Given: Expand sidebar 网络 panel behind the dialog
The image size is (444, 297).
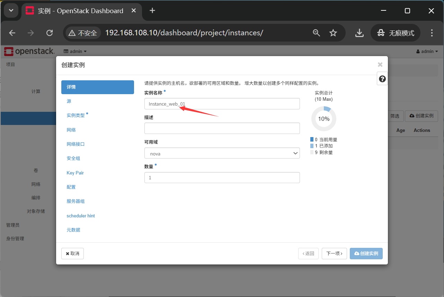Looking at the screenshot, I should coord(36,184).
